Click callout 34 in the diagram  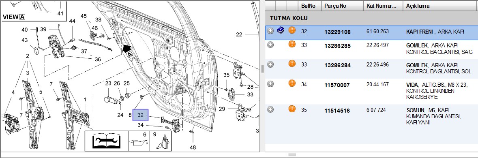[x=140, y=125]
